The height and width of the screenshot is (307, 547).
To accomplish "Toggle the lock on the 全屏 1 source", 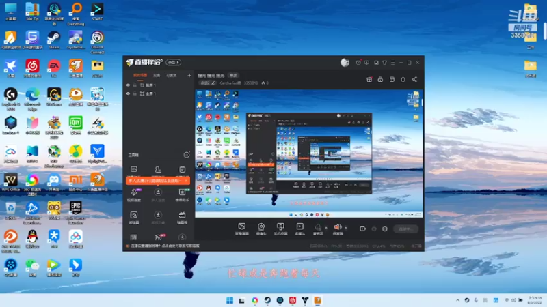I will (135, 93).
